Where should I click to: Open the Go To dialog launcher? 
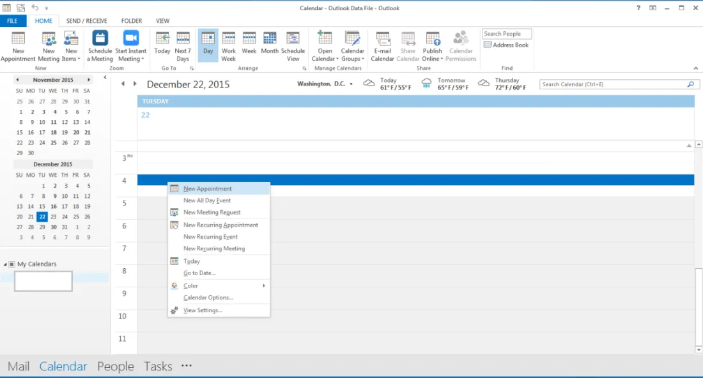192,68
